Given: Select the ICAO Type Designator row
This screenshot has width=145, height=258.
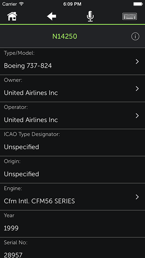Looking at the screenshot, I should (x=73, y=142).
